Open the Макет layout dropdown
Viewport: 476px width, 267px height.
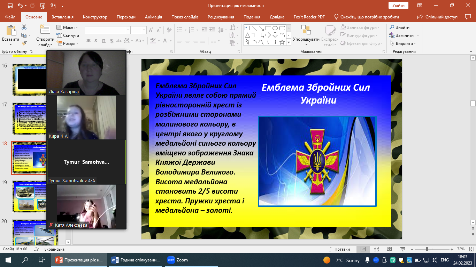tap(67, 27)
